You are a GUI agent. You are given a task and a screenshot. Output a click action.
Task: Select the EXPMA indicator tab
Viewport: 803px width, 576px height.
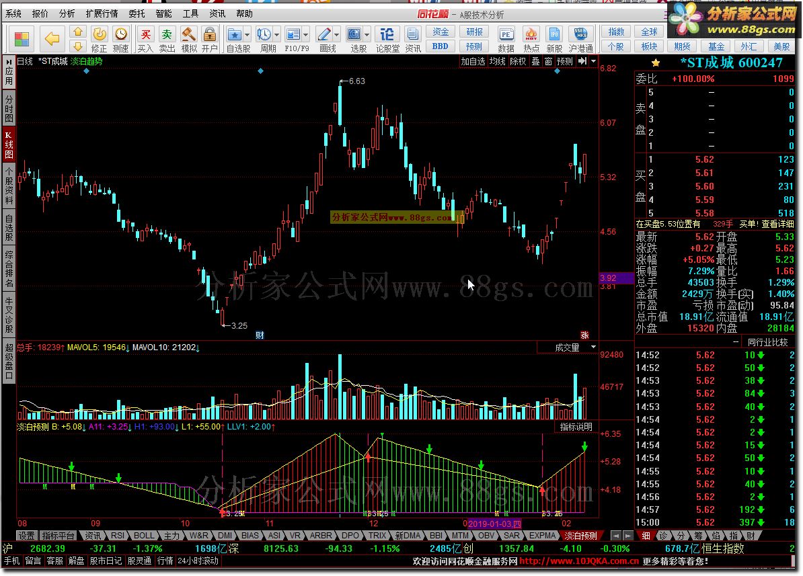click(542, 536)
